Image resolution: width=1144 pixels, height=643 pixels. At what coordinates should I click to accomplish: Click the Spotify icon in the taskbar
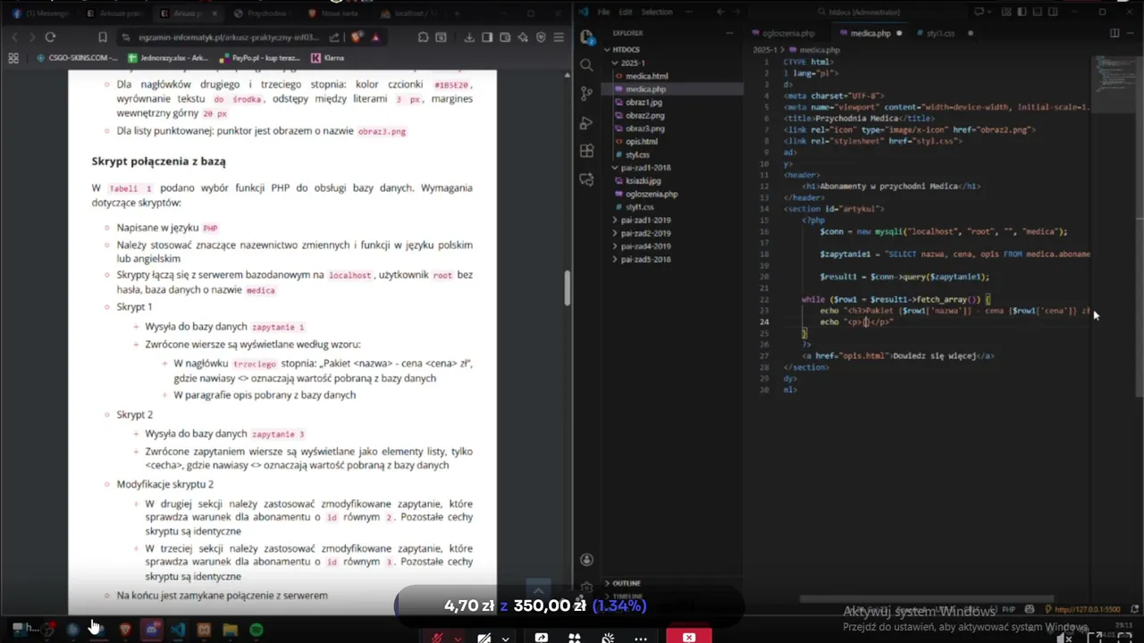tap(256, 630)
